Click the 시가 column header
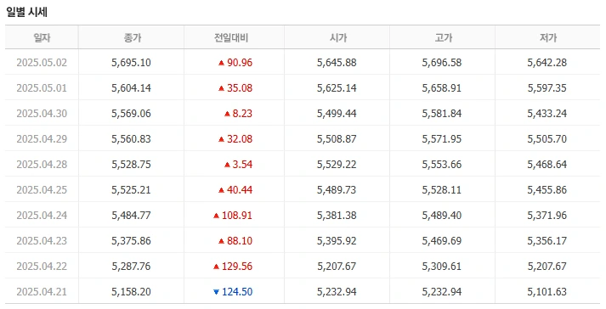The image size is (606, 309). pyautogui.click(x=337, y=37)
